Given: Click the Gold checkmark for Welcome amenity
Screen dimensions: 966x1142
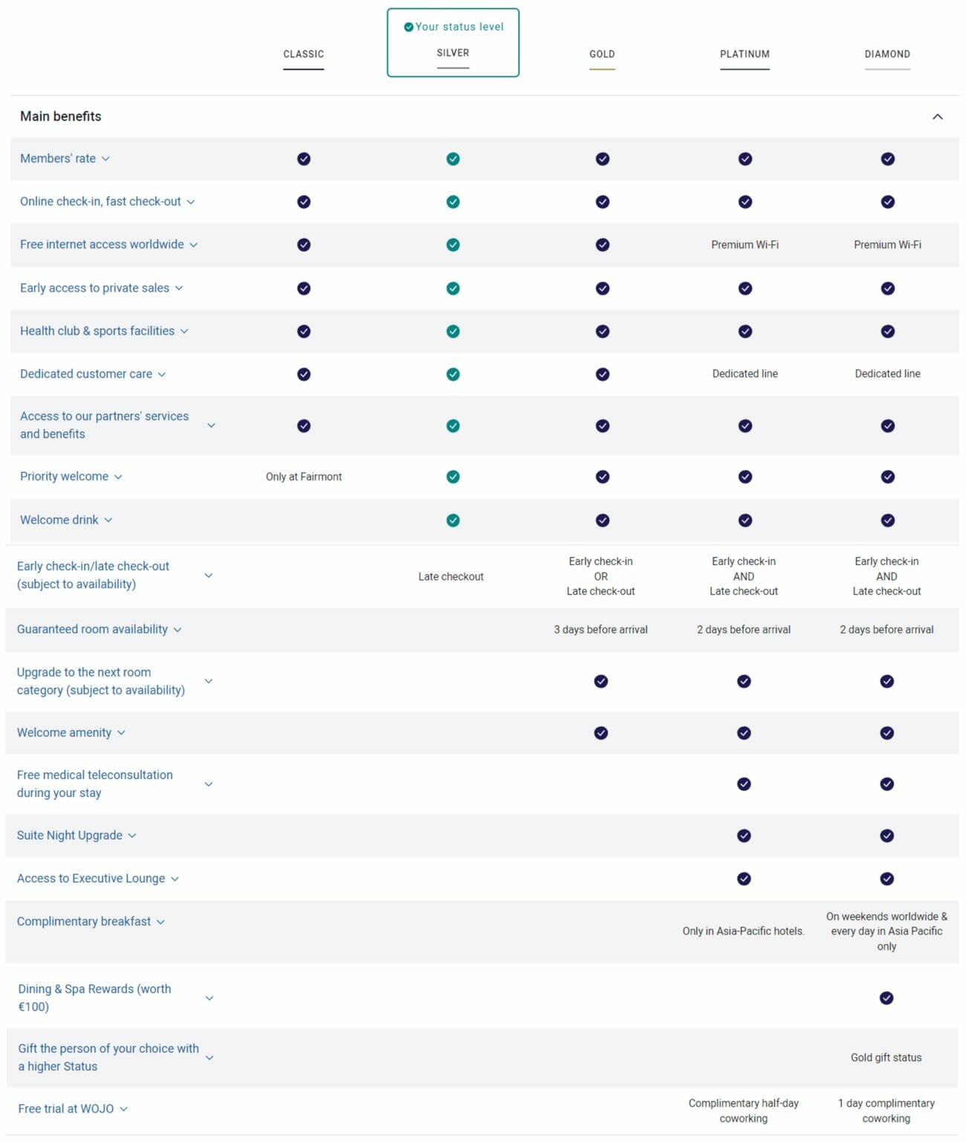Looking at the screenshot, I should point(601,732).
